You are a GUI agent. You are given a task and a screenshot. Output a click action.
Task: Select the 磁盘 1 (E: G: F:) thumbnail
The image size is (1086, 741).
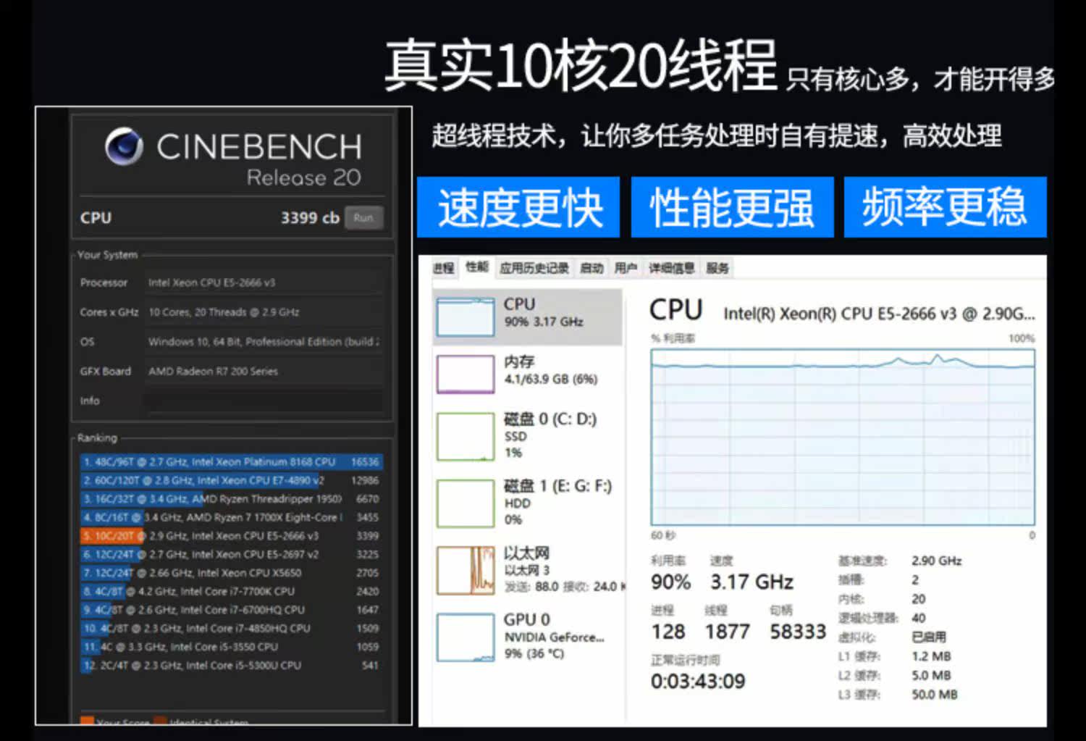pyautogui.click(x=465, y=503)
